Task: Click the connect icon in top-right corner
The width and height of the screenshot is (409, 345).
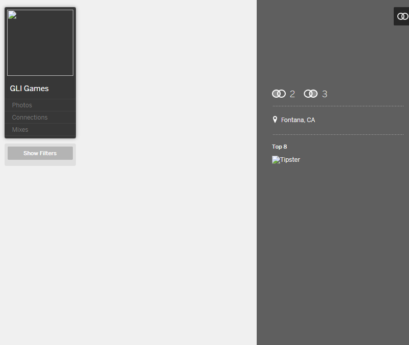Action: pyautogui.click(x=402, y=16)
